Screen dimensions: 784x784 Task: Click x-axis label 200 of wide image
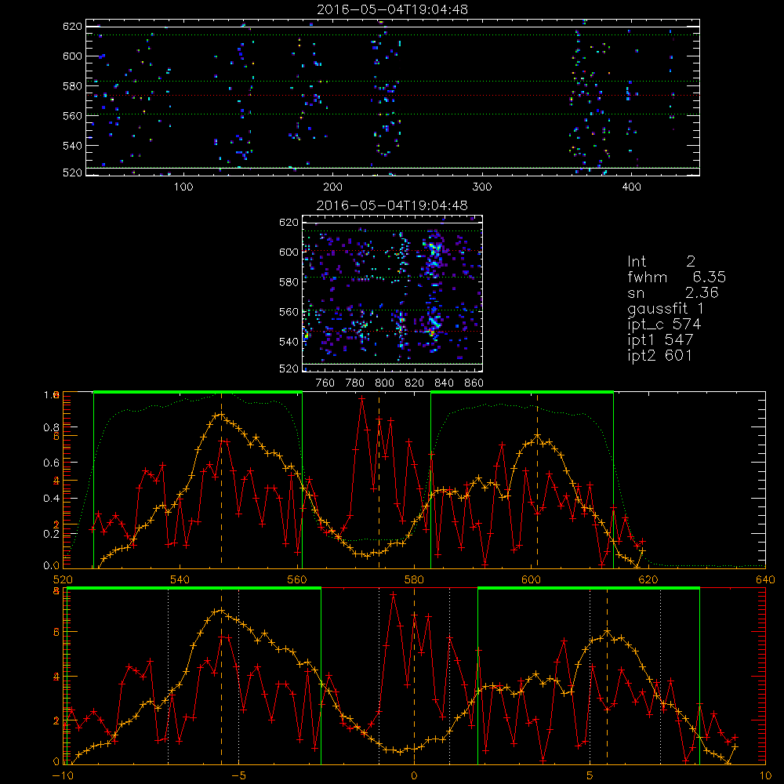click(332, 187)
